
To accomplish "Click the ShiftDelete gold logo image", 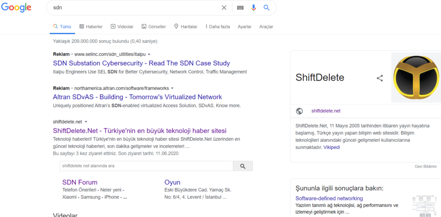I will coord(416,77).
